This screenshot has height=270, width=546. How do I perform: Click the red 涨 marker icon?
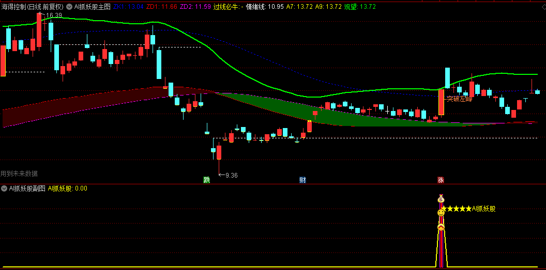click(x=441, y=180)
